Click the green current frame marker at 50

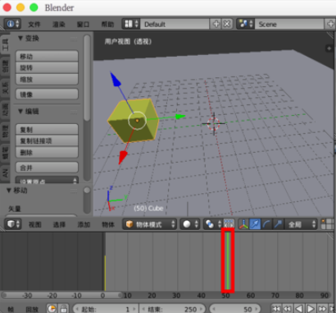pos(228,260)
